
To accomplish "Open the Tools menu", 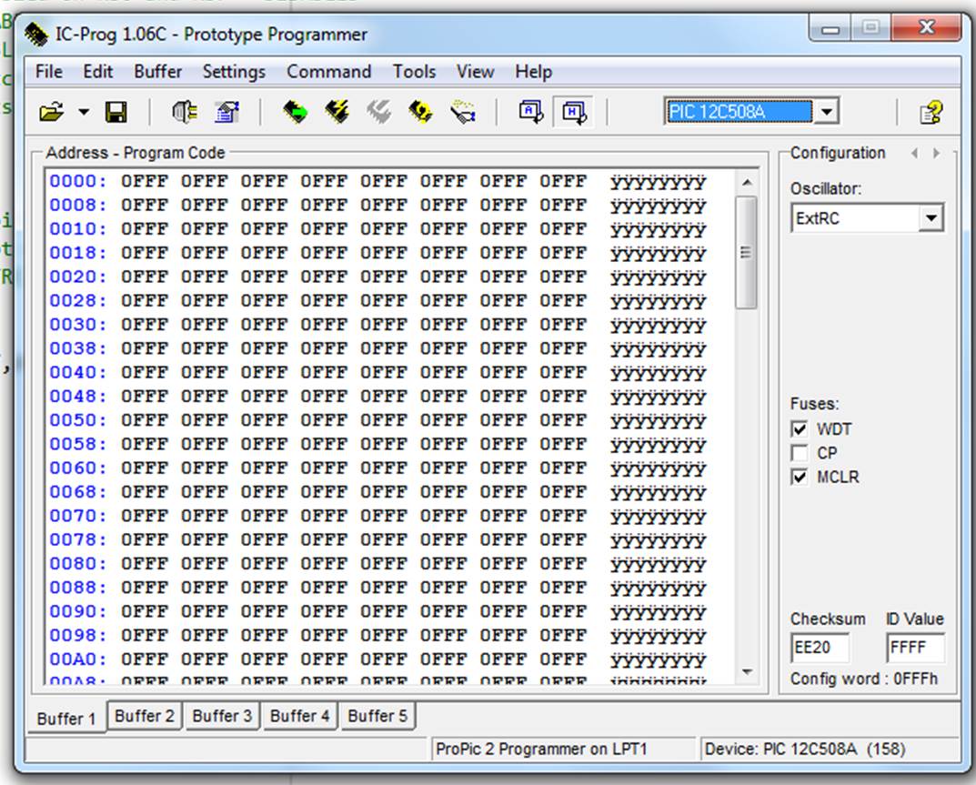I will tap(414, 72).
